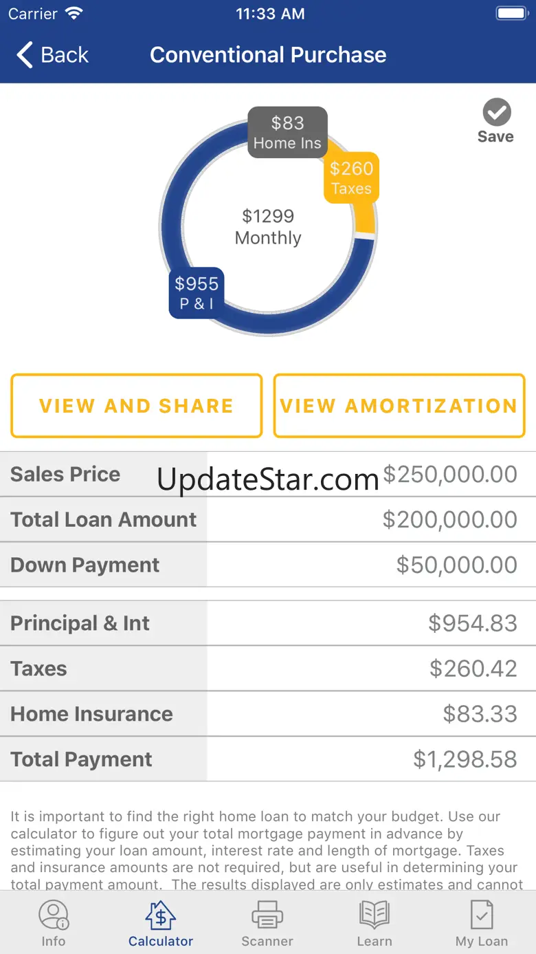Tap the blue $955 P & I label
536x954 pixels.
click(197, 292)
